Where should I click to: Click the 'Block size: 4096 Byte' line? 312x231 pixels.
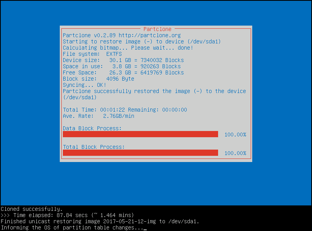99,79
